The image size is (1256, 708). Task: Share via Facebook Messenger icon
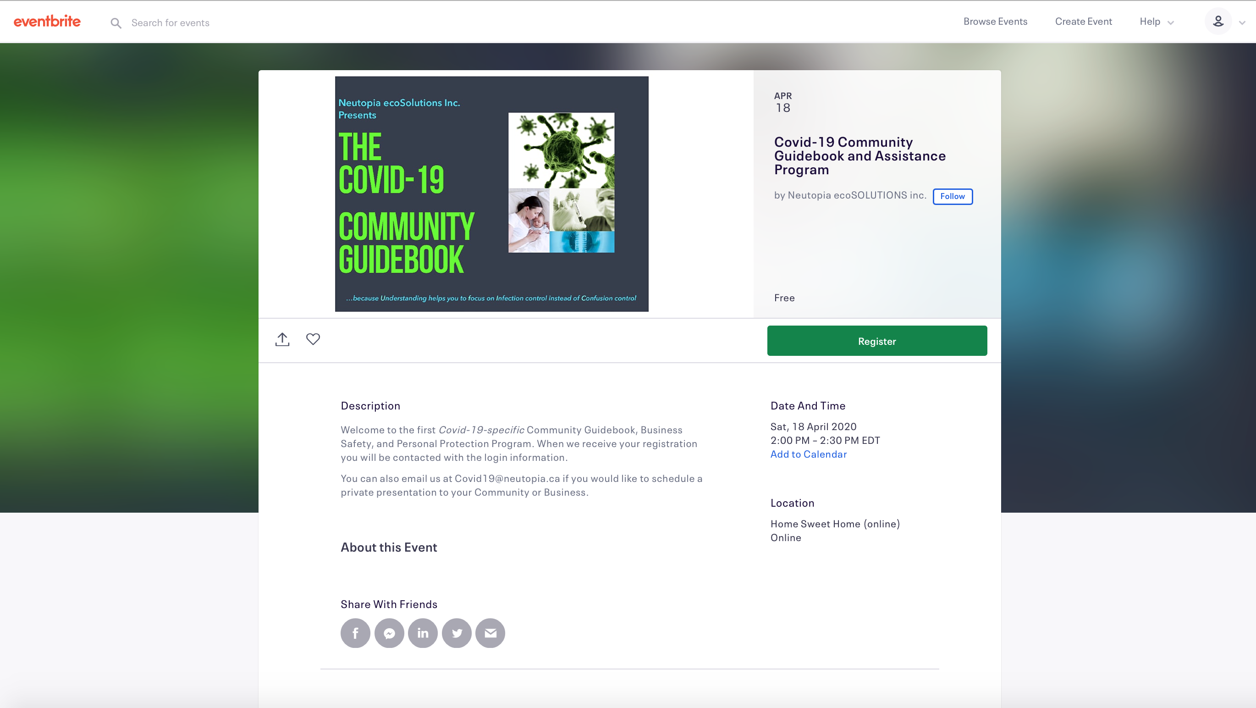tap(389, 633)
